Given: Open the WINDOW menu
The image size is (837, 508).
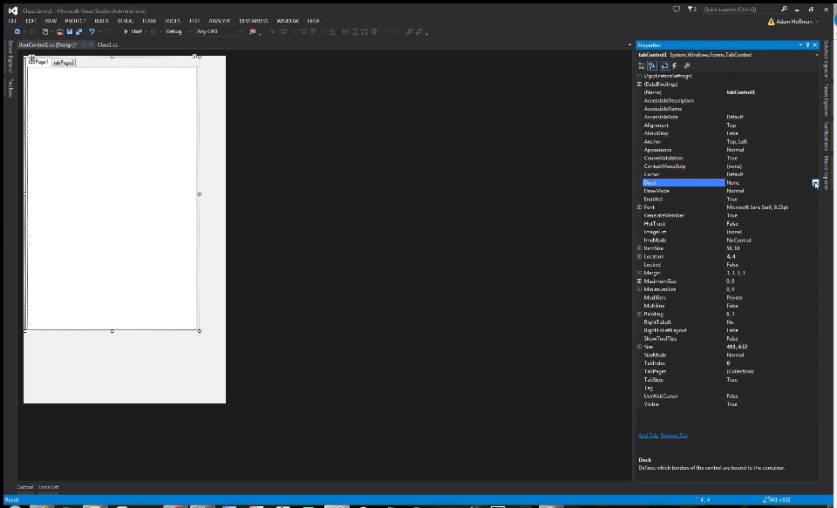Looking at the screenshot, I should 288,21.
